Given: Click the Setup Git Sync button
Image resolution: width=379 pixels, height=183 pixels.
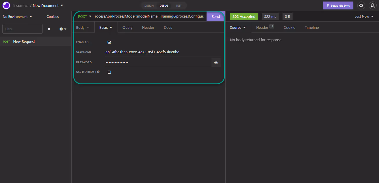Looking at the screenshot, I should pos(338,5).
